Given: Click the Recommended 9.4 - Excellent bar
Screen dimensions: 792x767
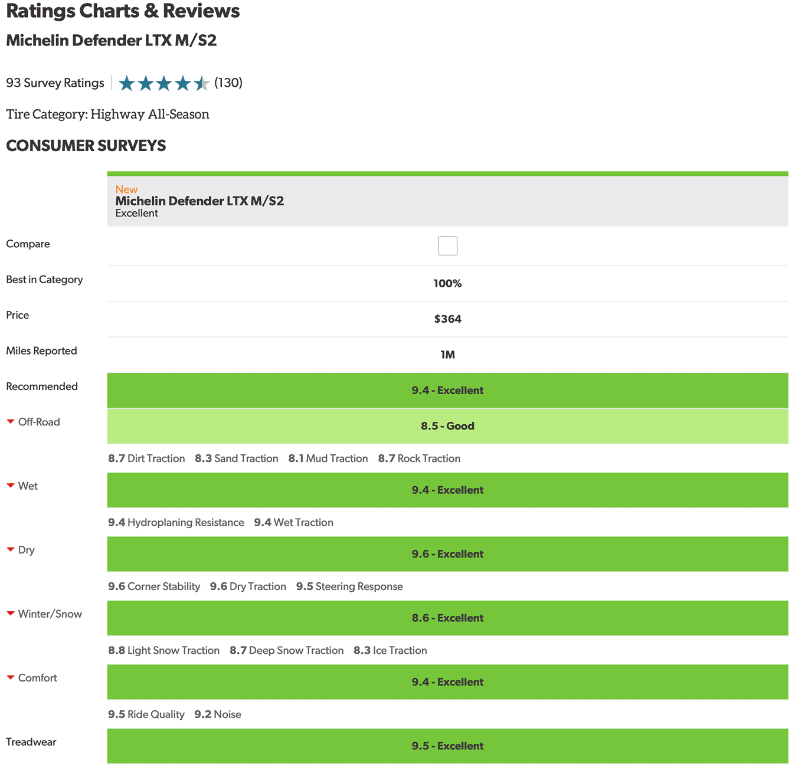Looking at the screenshot, I should point(447,390).
